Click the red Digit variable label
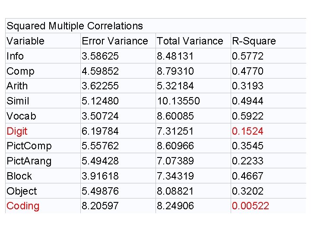 (x=17, y=131)
